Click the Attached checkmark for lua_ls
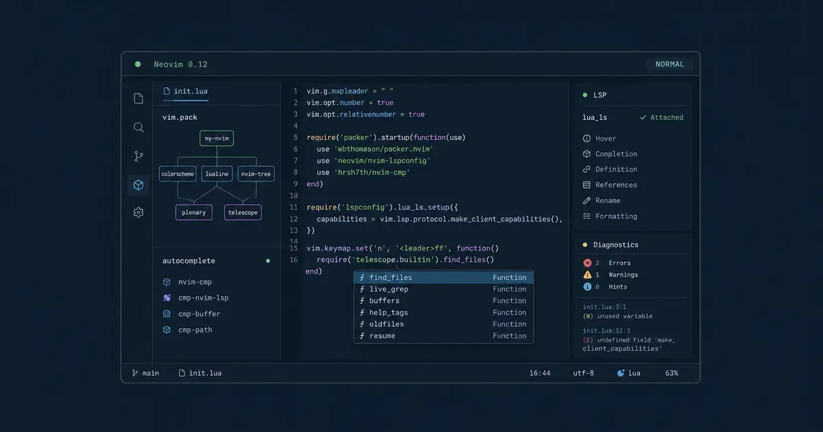Viewport: 823px width, 432px height. coord(643,117)
